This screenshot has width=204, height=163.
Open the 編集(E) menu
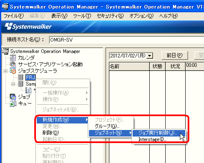[x=38, y=16]
